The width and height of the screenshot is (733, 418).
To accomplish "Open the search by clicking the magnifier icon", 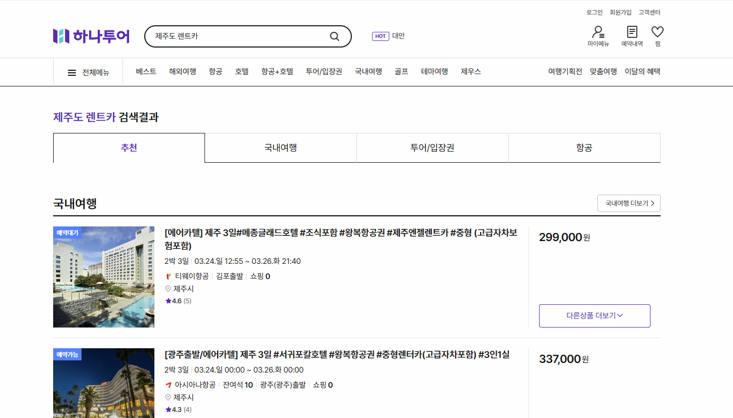I will pos(334,36).
